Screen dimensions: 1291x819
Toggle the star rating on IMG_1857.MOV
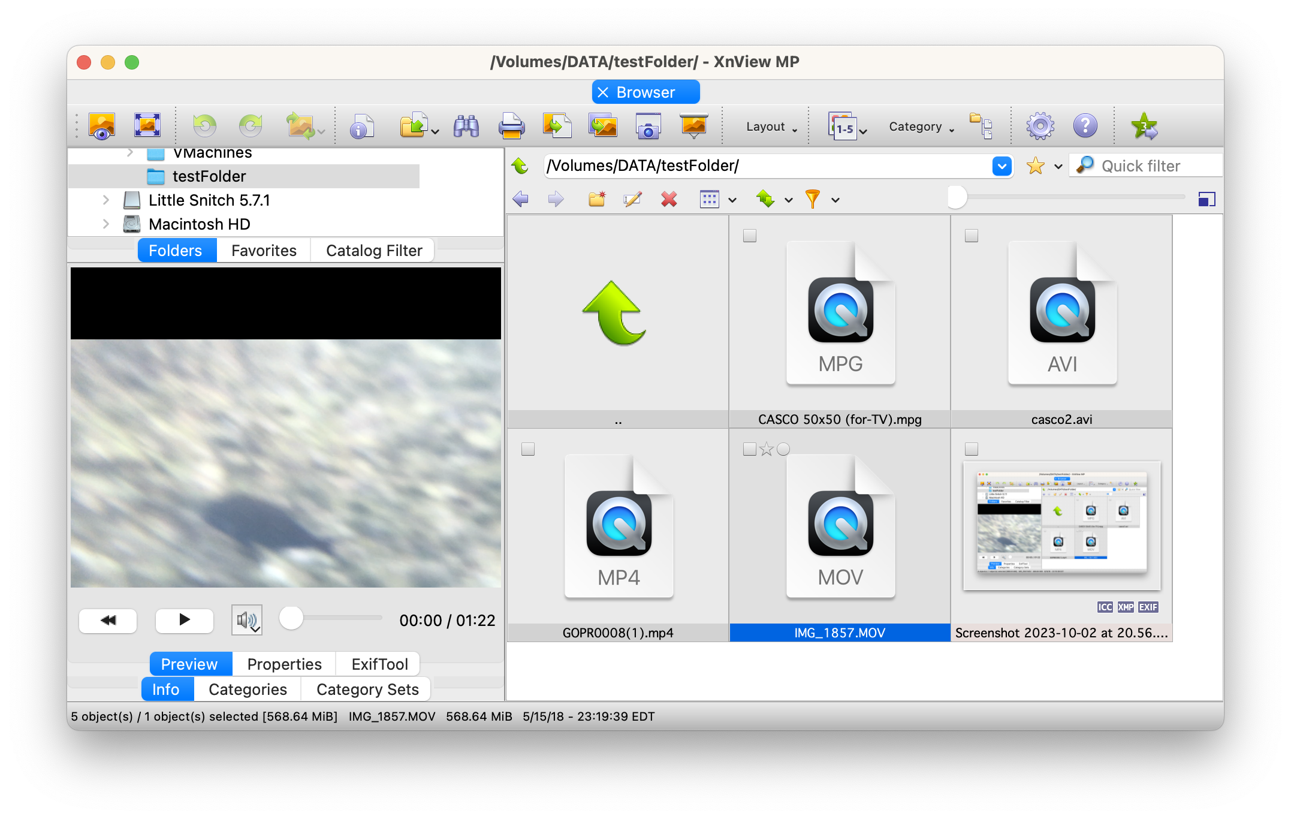coord(767,450)
